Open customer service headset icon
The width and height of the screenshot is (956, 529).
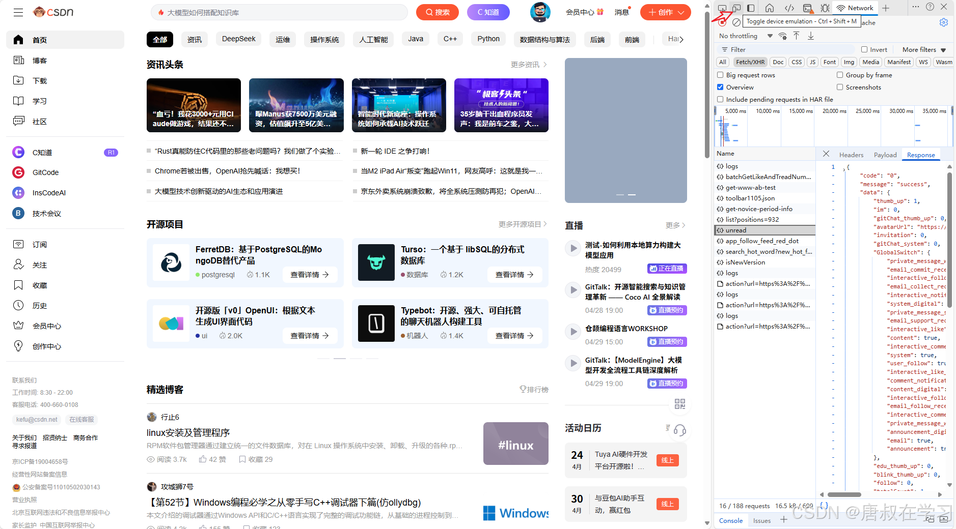click(x=680, y=430)
